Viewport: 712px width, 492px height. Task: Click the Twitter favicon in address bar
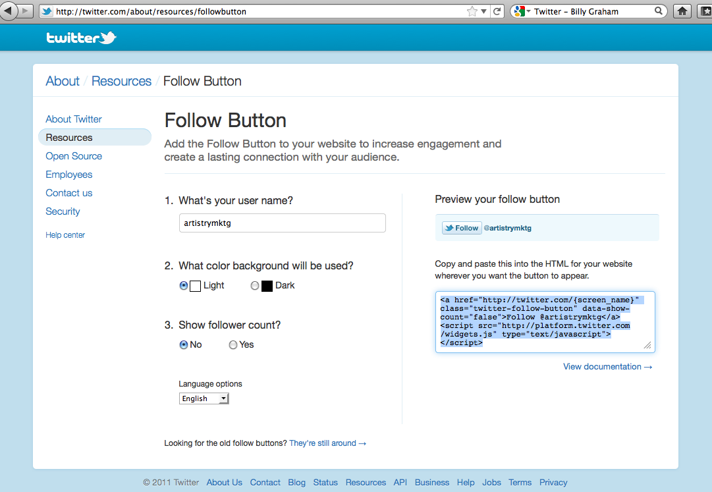click(x=46, y=11)
